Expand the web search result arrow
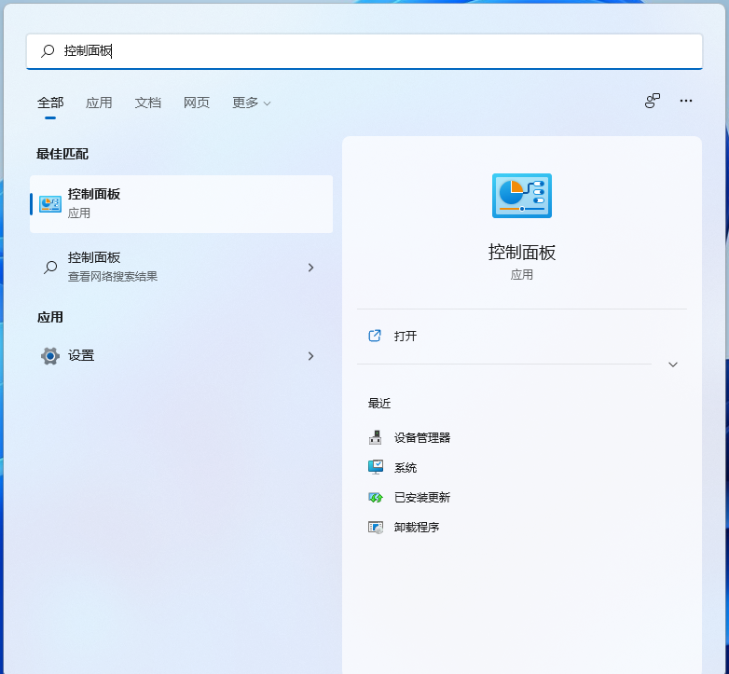Image resolution: width=729 pixels, height=674 pixels. [310, 268]
